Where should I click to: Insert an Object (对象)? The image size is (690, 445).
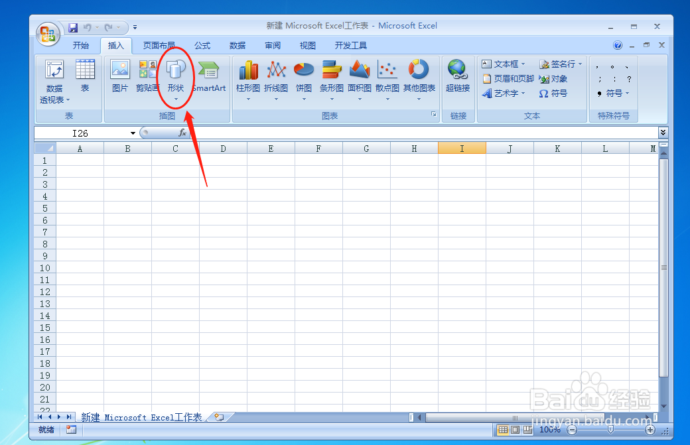click(553, 79)
